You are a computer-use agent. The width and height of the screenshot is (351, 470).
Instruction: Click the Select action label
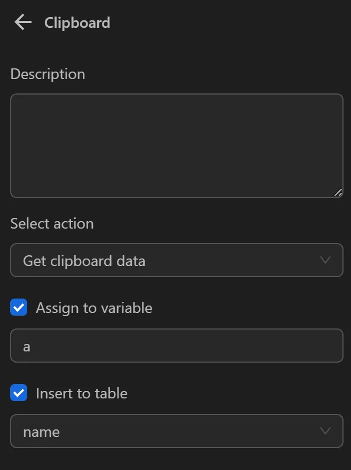point(52,224)
